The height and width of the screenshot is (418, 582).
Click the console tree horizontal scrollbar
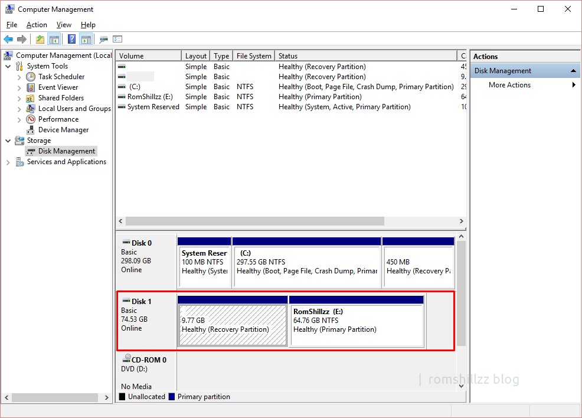point(54,397)
